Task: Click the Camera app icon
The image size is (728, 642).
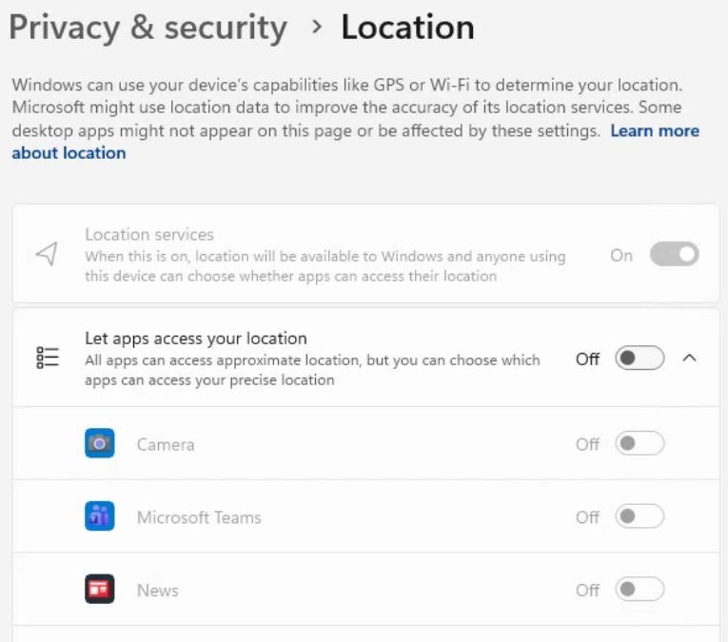Action: click(99, 443)
